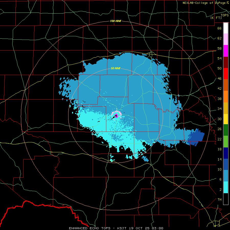Click the light pink 62 kft legend swatch
The width and height of the screenshot is (230, 230).
coord(226,39)
